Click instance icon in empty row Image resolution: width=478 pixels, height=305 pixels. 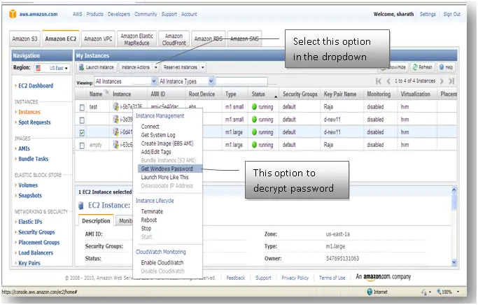(x=116, y=144)
